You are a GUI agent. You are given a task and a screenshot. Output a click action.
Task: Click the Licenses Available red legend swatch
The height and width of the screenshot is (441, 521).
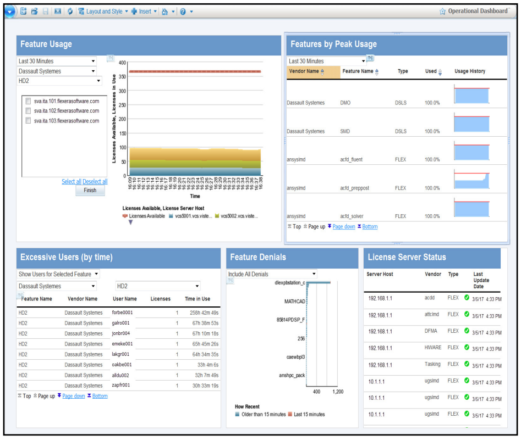click(124, 216)
